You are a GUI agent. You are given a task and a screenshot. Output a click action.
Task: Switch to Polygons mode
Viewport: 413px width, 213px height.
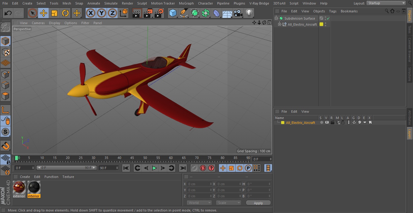pyautogui.click(x=5, y=96)
